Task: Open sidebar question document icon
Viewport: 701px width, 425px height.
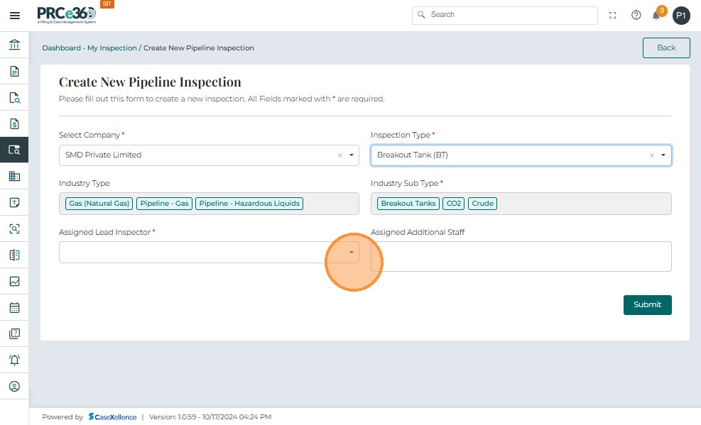Action: 14,333
